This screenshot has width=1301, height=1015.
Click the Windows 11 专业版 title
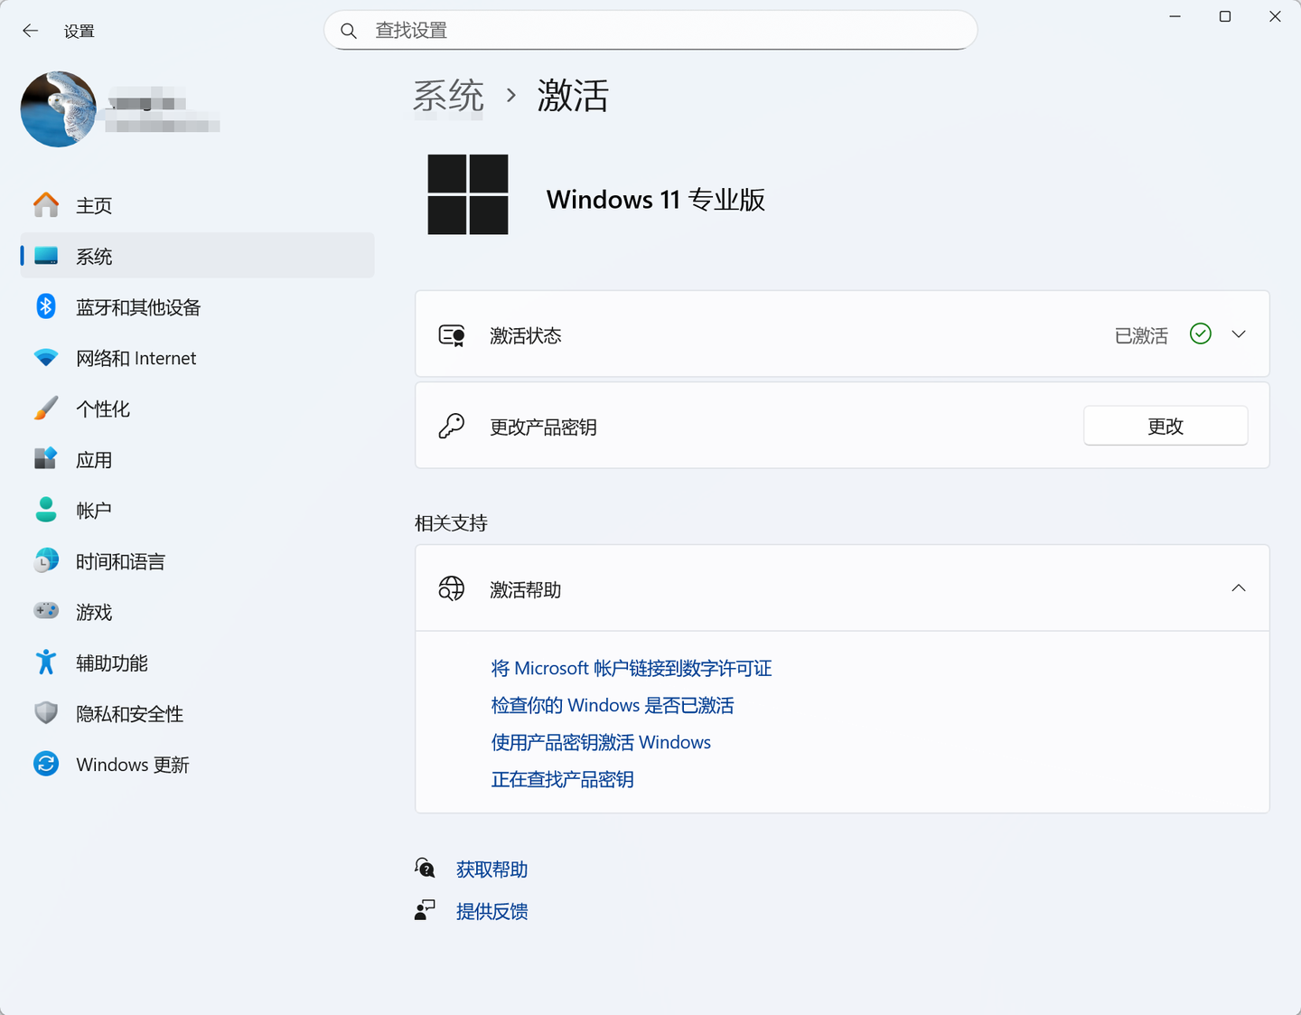coord(656,199)
